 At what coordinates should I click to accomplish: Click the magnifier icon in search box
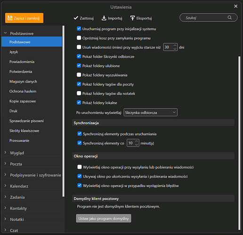230,17
